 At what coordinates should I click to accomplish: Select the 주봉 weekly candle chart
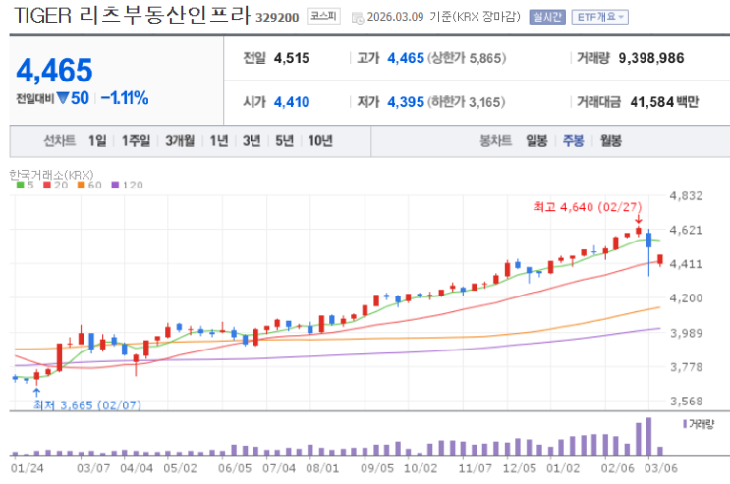(573, 141)
